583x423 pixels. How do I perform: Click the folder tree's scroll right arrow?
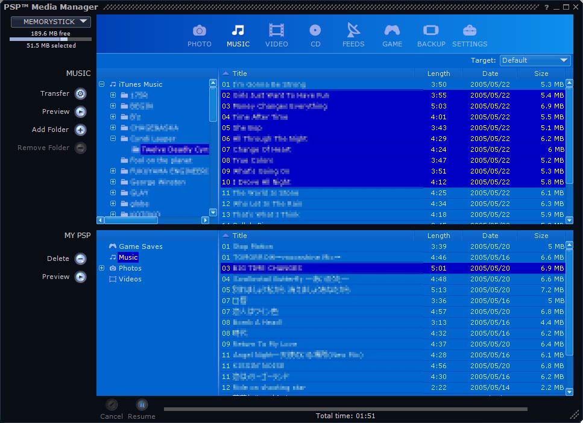click(205, 220)
